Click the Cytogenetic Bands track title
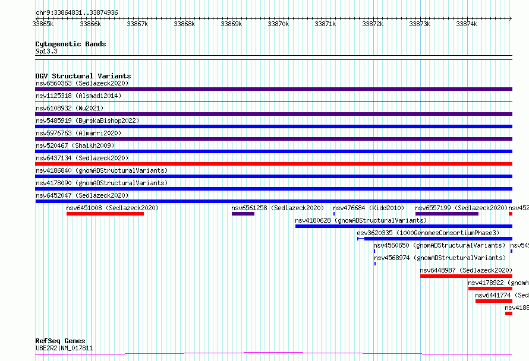 coord(71,44)
